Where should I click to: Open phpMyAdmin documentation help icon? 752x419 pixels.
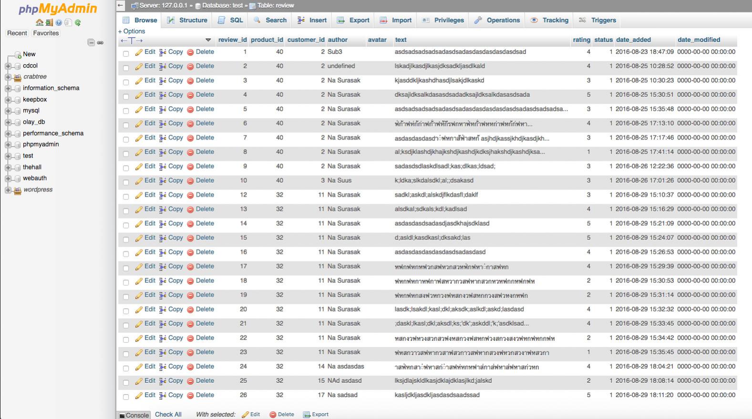pos(59,22)
